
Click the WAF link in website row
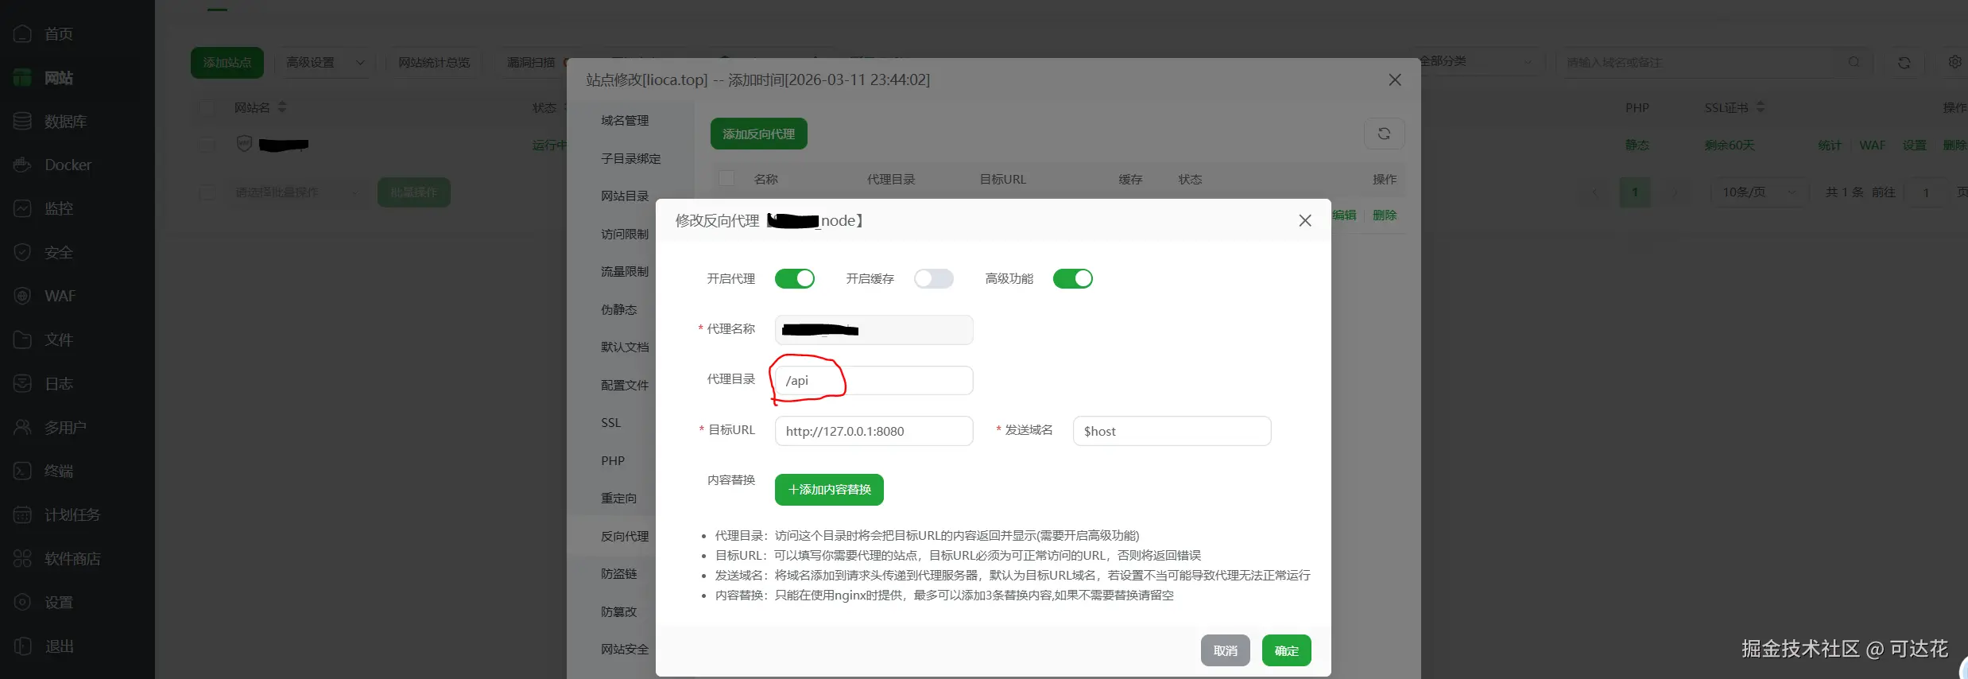pos(1872,145)
